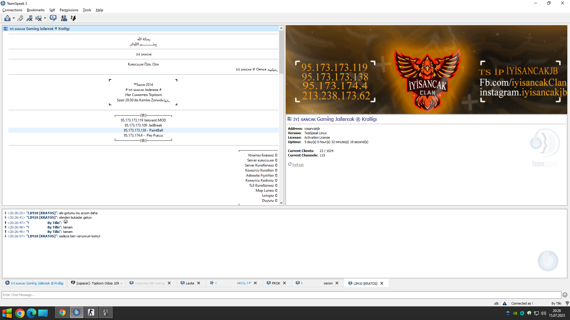The height and width of the screenshot is (320, 570).
Task: Click the Activate Microphone toolbar icon
Action: point(20,18)
